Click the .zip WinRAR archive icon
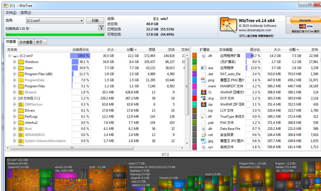 [x=204, y=104]
